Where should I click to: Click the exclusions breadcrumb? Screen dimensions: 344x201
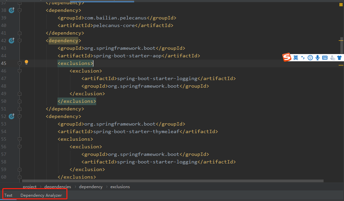coord(120,187)
